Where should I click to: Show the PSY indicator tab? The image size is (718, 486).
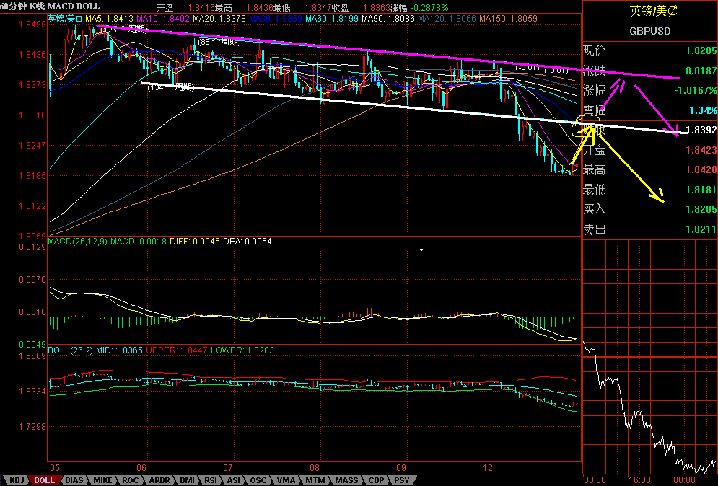pyautogui.click(x=402, y=480)
